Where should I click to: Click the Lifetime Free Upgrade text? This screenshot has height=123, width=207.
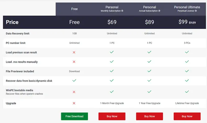click(x=187, y=103)
